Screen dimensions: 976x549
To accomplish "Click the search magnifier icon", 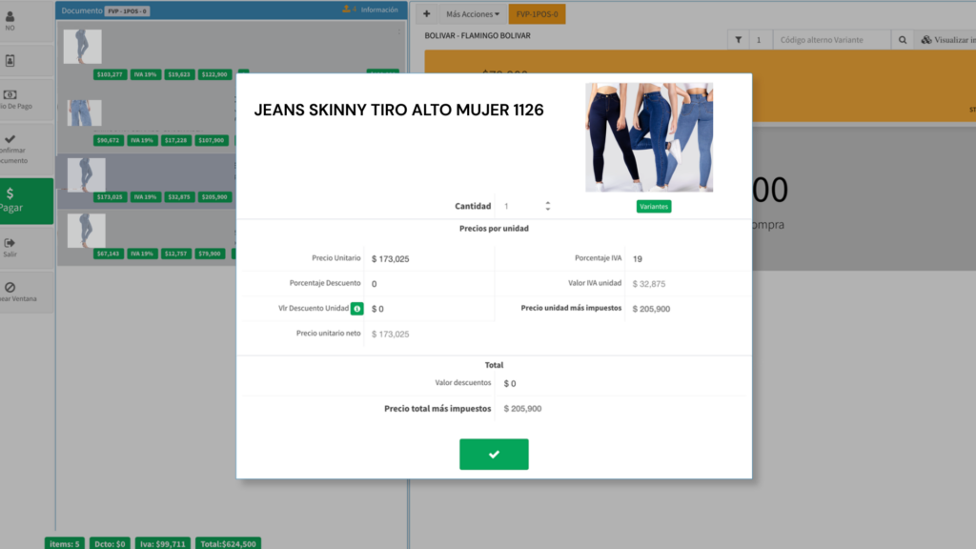I will point(903,40).
